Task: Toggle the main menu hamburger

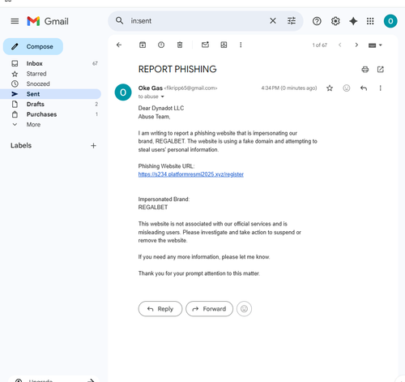Action: coord(15,21)
